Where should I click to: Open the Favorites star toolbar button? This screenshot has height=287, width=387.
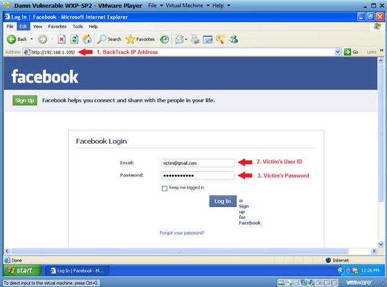pos(140,39)
